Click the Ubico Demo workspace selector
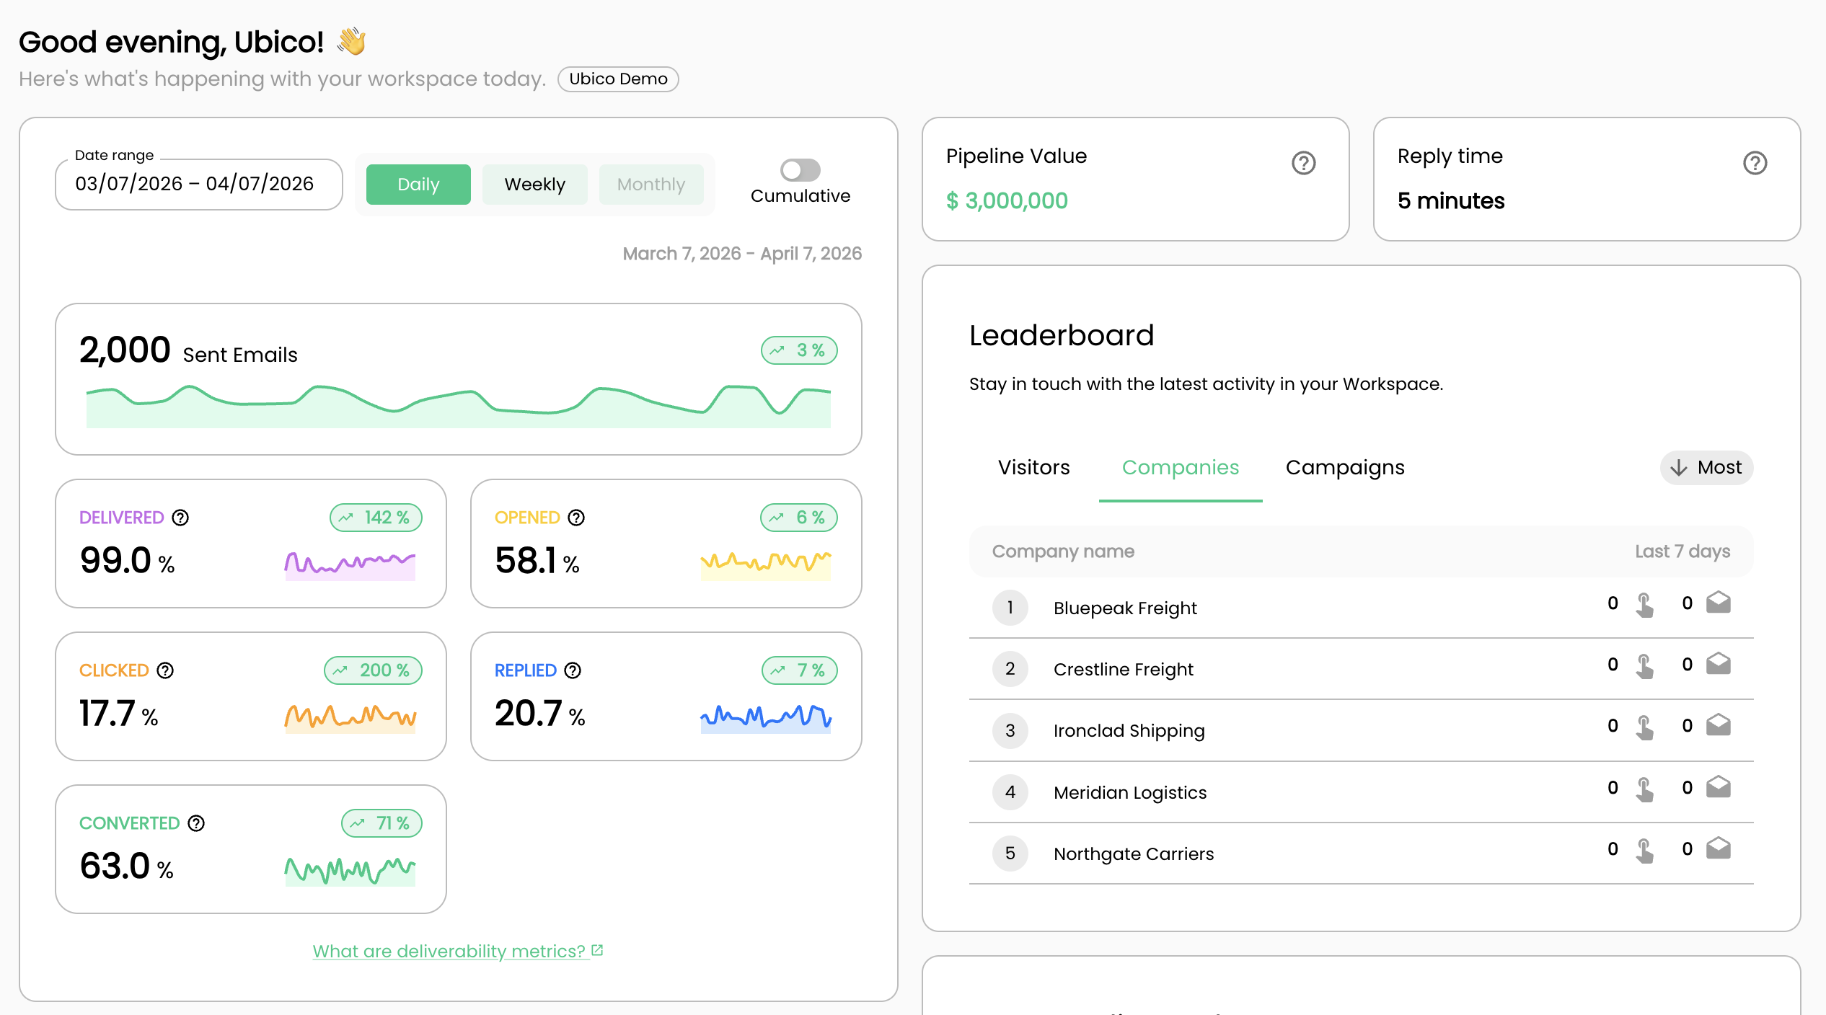The image size is (1826, 1015). (618, 79)
